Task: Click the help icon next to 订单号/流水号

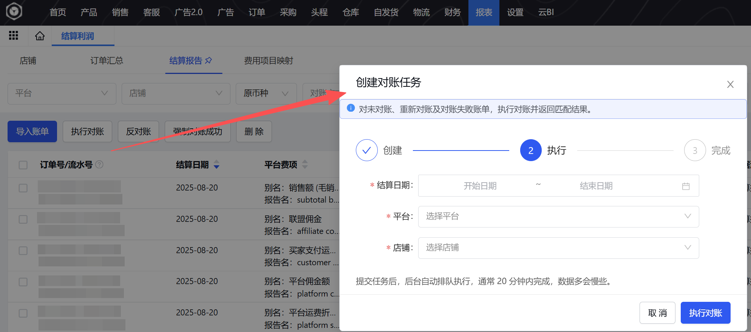Action: (99, 164)
